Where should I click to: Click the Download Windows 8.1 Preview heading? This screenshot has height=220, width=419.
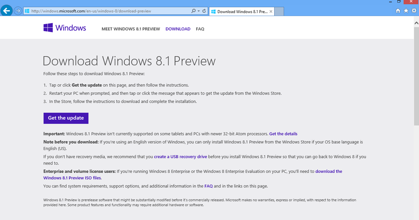(129, 61)
